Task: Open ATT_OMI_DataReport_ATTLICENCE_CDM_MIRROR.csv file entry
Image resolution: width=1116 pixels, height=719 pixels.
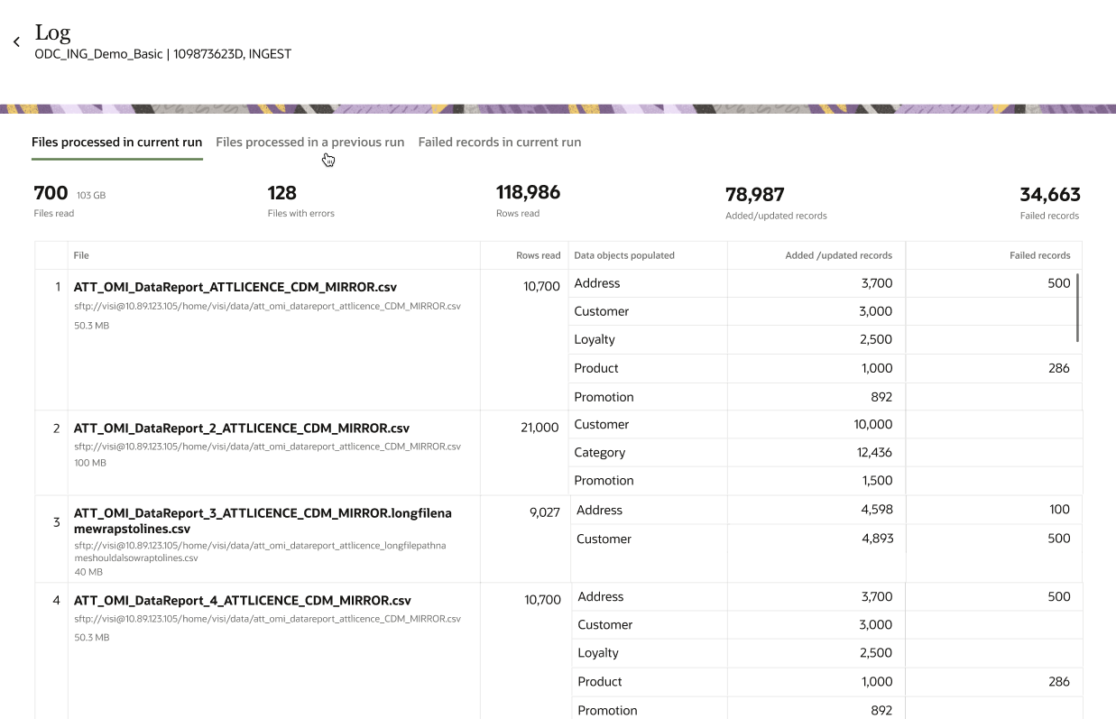Action: pyautogui.click(x=235, y=287)
